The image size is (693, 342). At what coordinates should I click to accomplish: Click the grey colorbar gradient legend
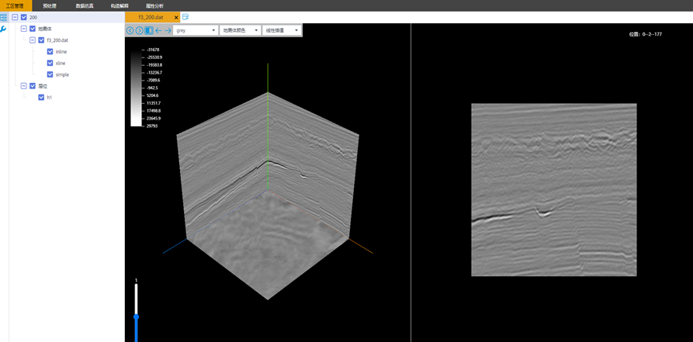pyautogui.click(x=136, y=88)
